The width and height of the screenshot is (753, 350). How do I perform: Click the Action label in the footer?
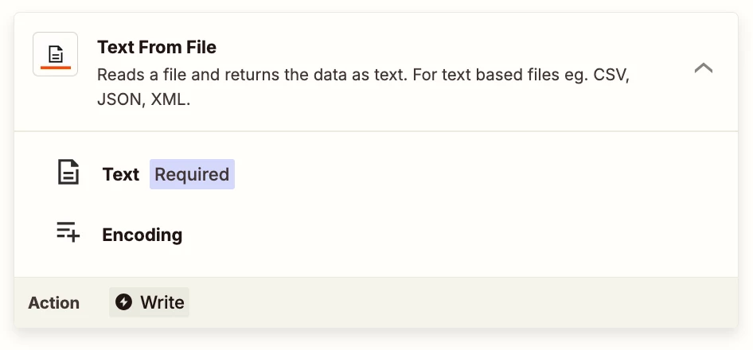54,303
